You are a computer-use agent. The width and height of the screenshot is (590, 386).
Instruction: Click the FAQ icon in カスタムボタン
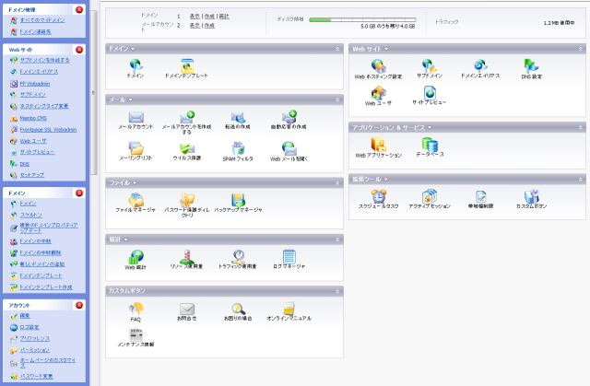click(x=136, y=310)
